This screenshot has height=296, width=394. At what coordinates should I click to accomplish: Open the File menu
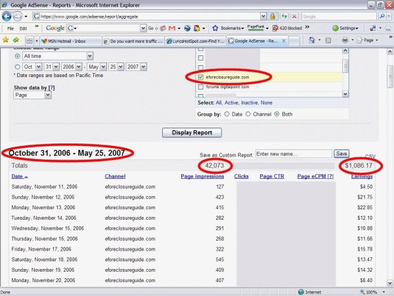(11, 28)
